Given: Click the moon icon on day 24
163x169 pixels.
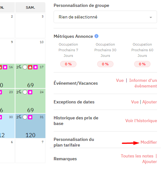Looking at the screenshot, I should pos(20,92).
